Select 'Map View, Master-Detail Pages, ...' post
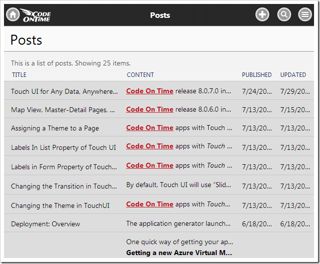The width and height of the screenshot is (320, 264). [63, 110]
